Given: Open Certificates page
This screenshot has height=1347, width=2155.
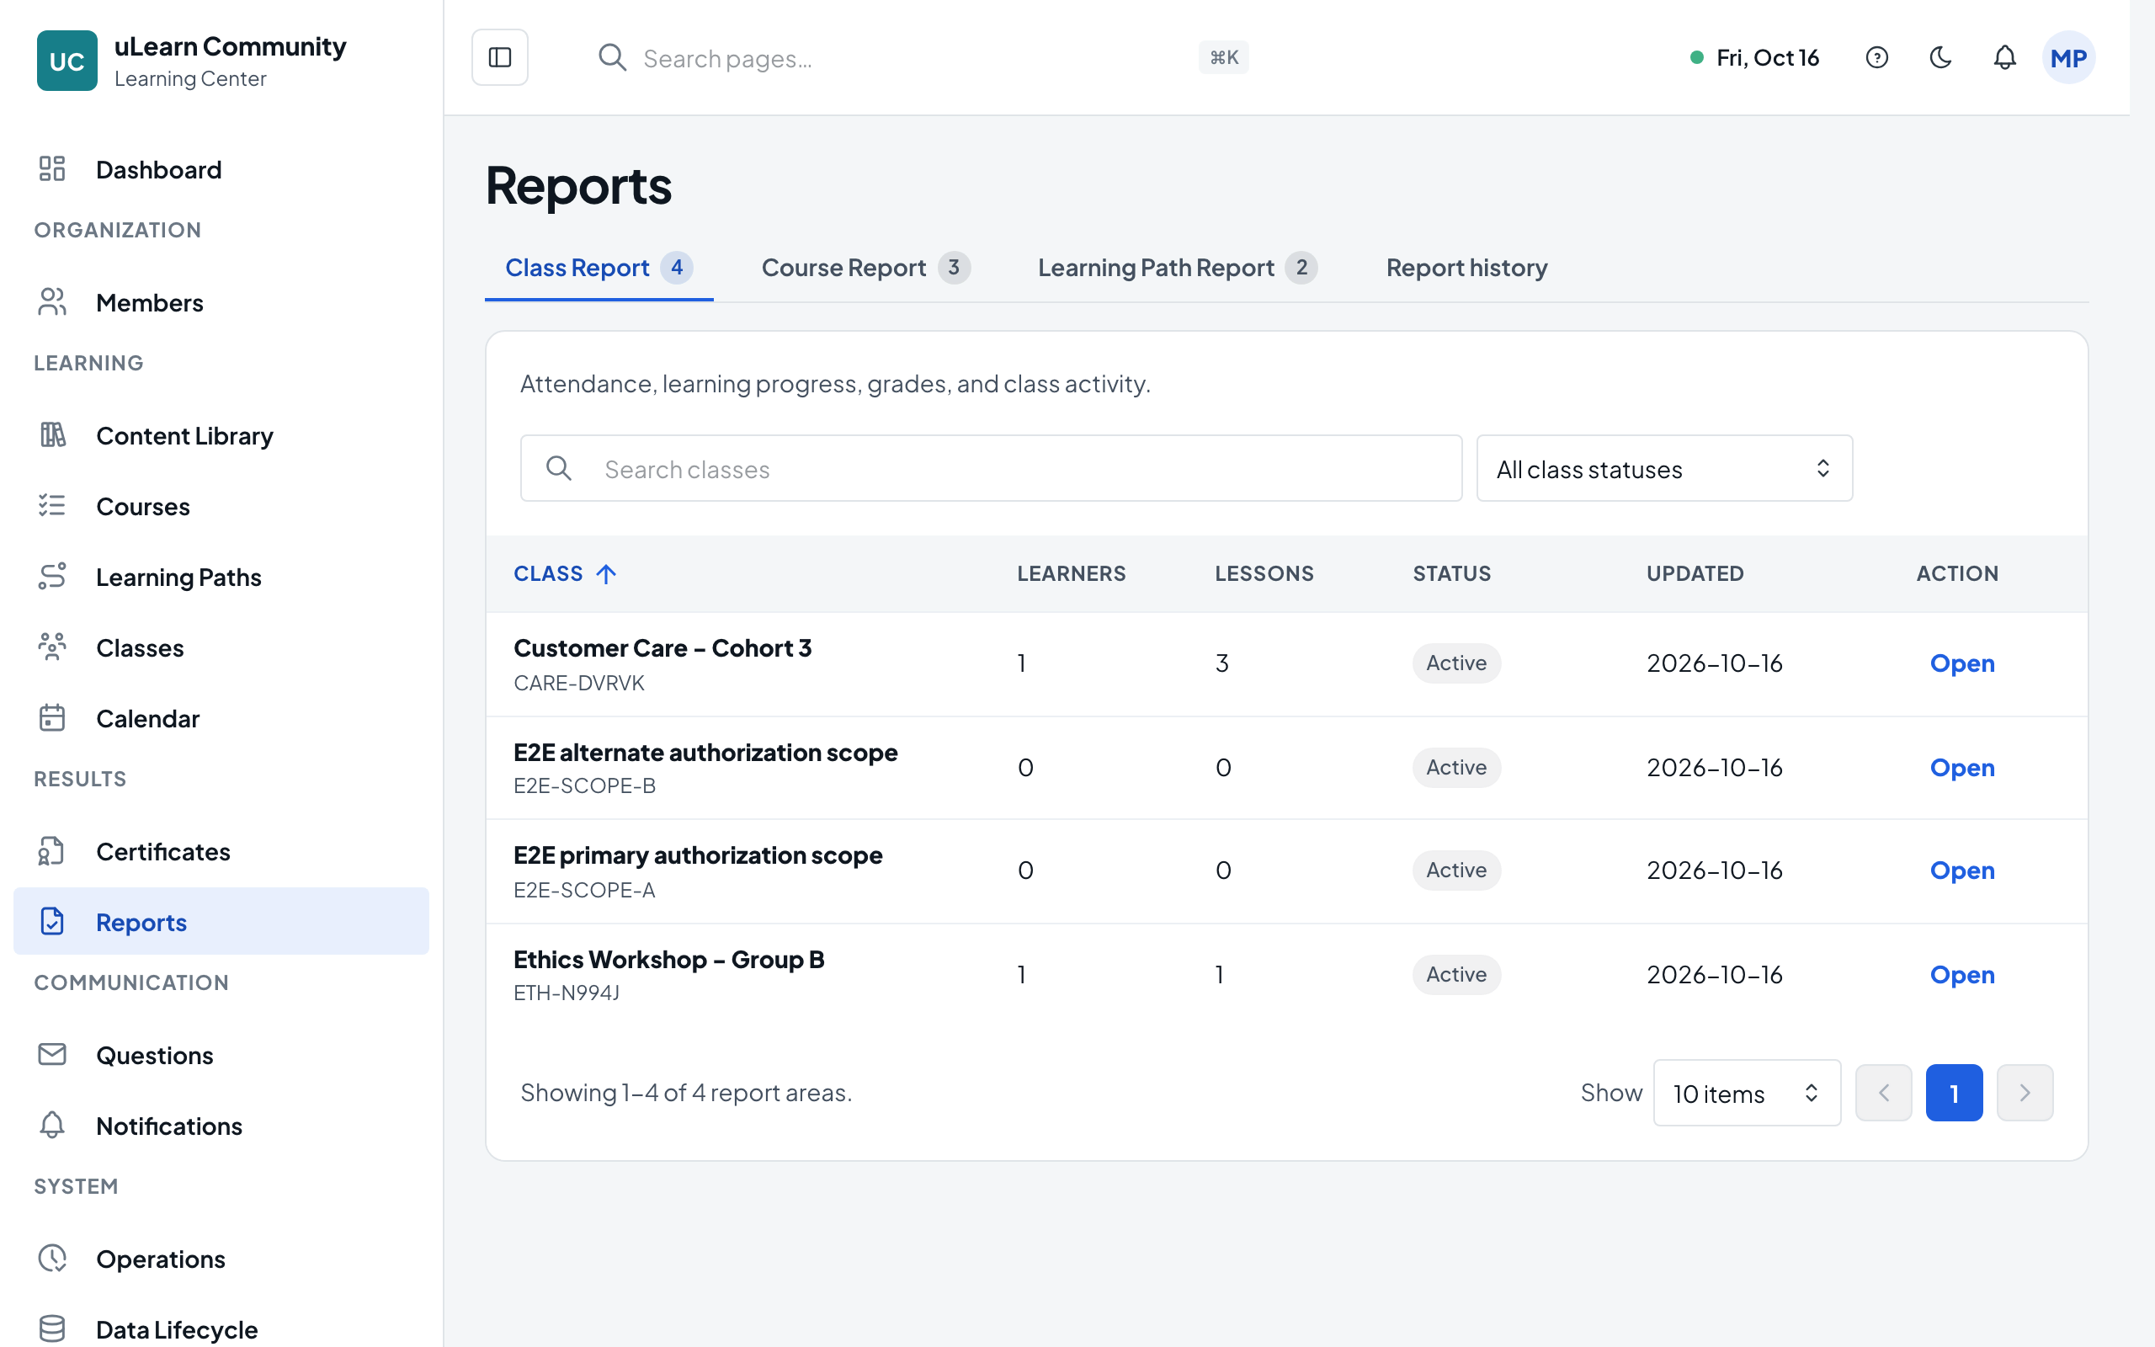Looking at the screenshot, I should pos(221,851).
